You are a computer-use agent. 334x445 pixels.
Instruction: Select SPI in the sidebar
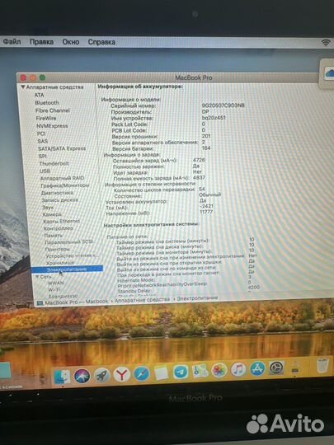[x=43, y=156]
